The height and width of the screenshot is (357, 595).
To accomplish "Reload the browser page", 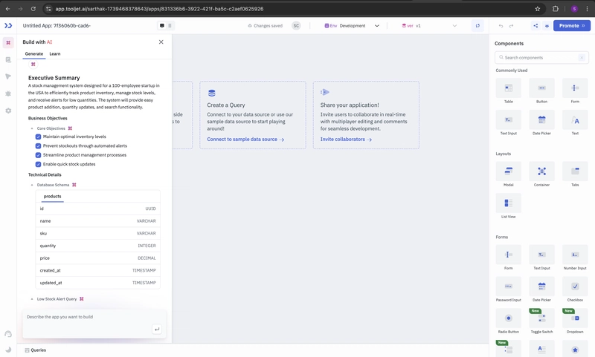I will [33, 9].
